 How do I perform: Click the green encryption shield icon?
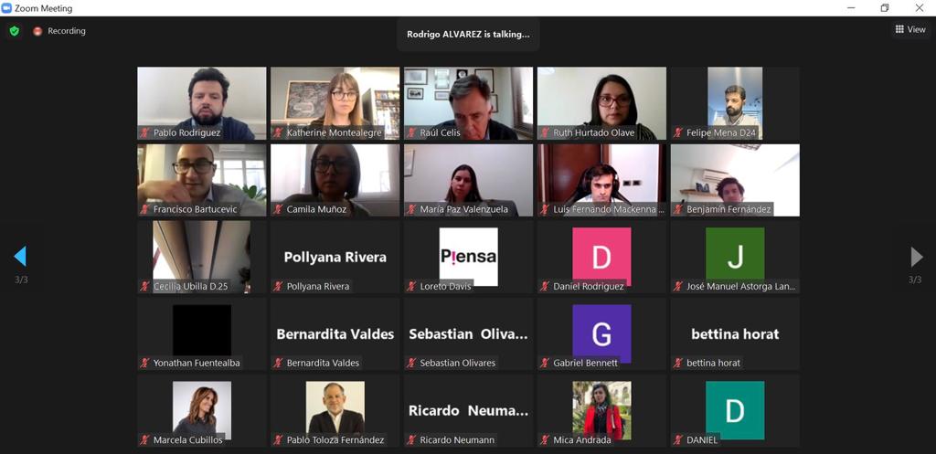point(15,31)
